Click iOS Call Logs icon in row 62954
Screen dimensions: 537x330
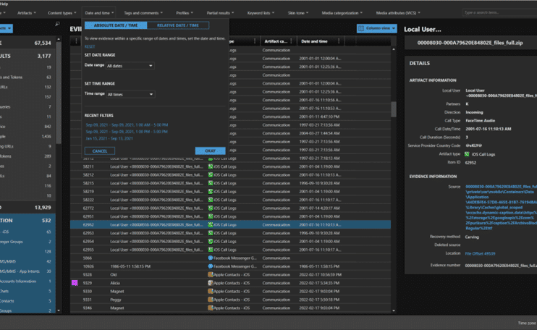pos(211,241)
